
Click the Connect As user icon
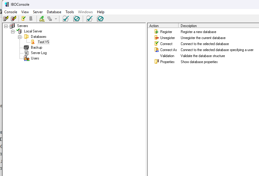[156, 50]
